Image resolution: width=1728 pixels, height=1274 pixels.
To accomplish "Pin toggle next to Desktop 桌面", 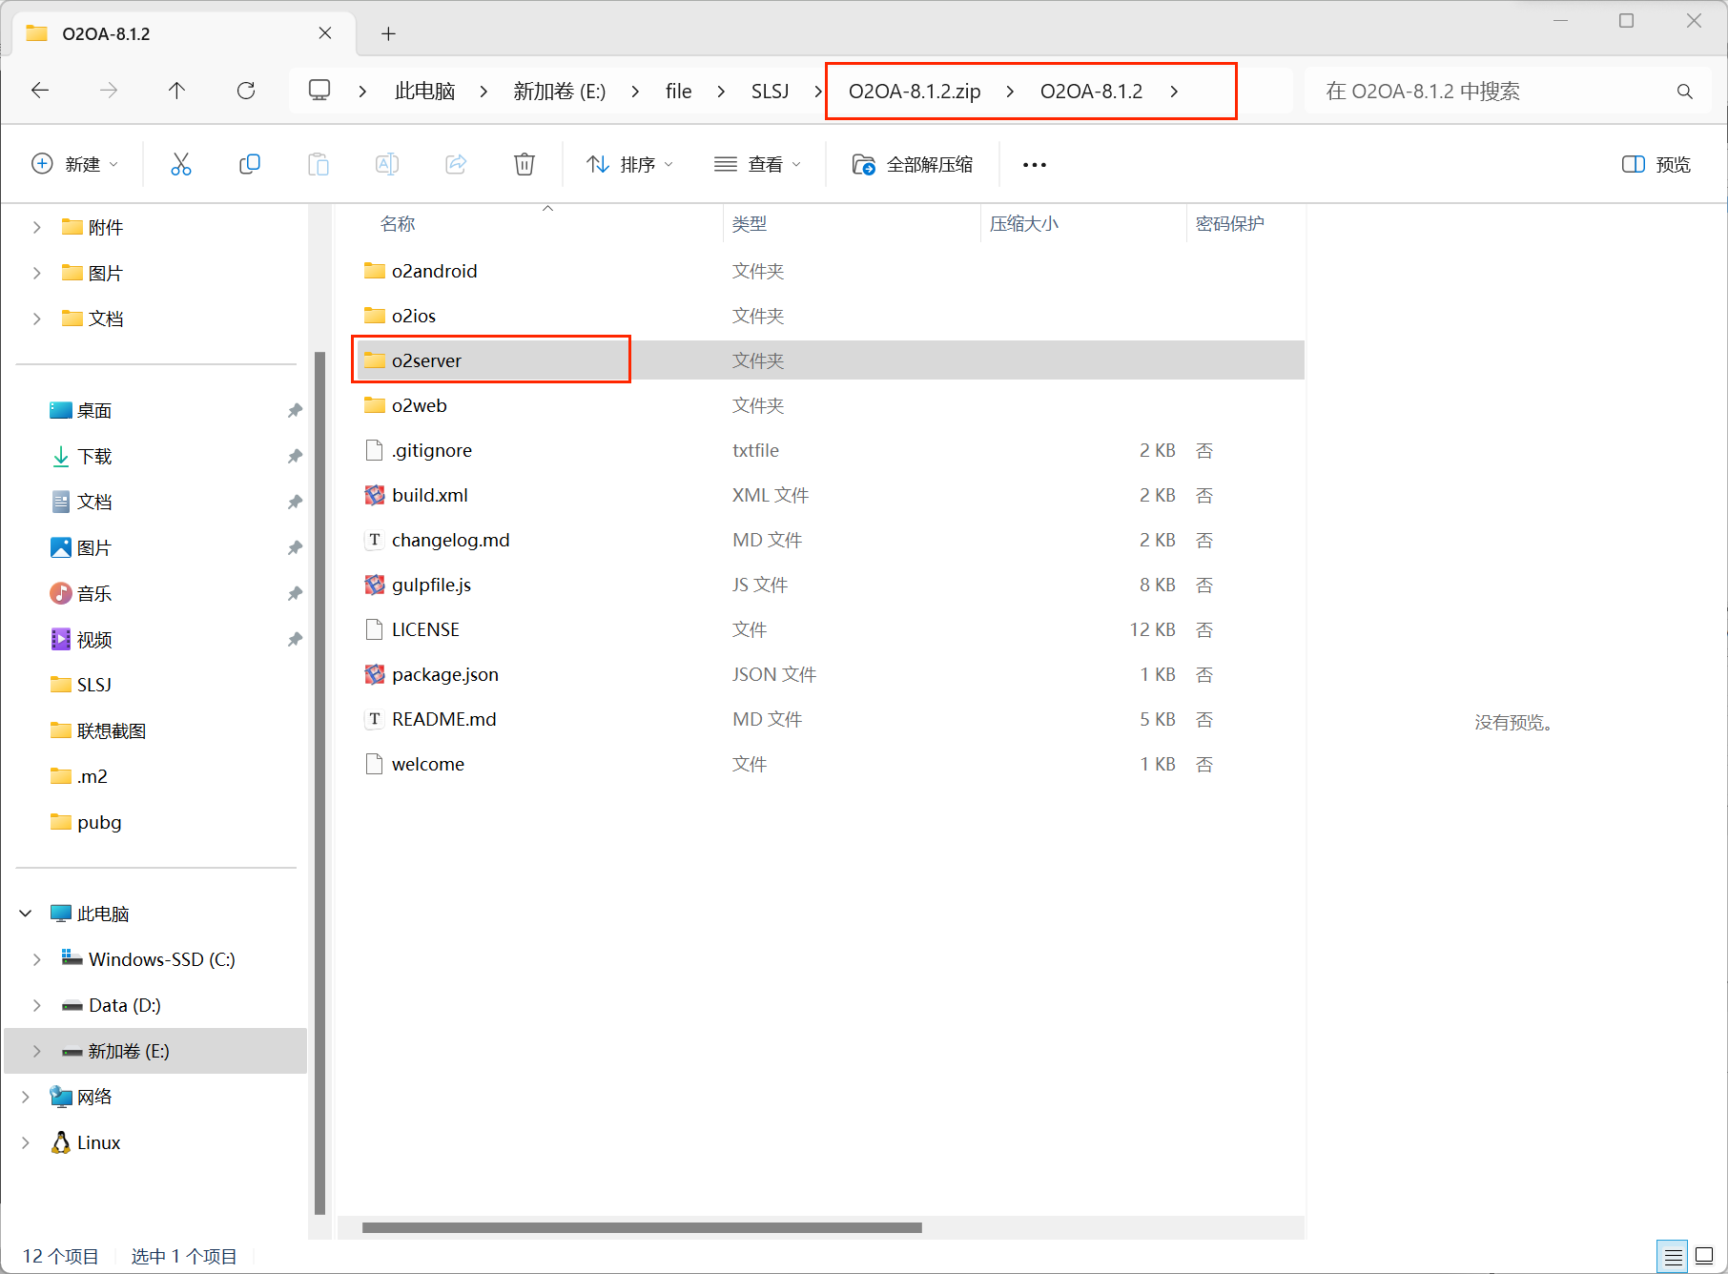I will point(295,410).
